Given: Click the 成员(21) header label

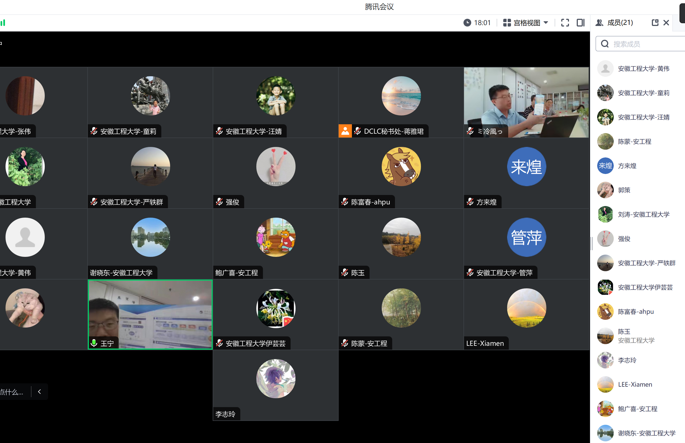Looking at the screenshot, I should [620, 23].
